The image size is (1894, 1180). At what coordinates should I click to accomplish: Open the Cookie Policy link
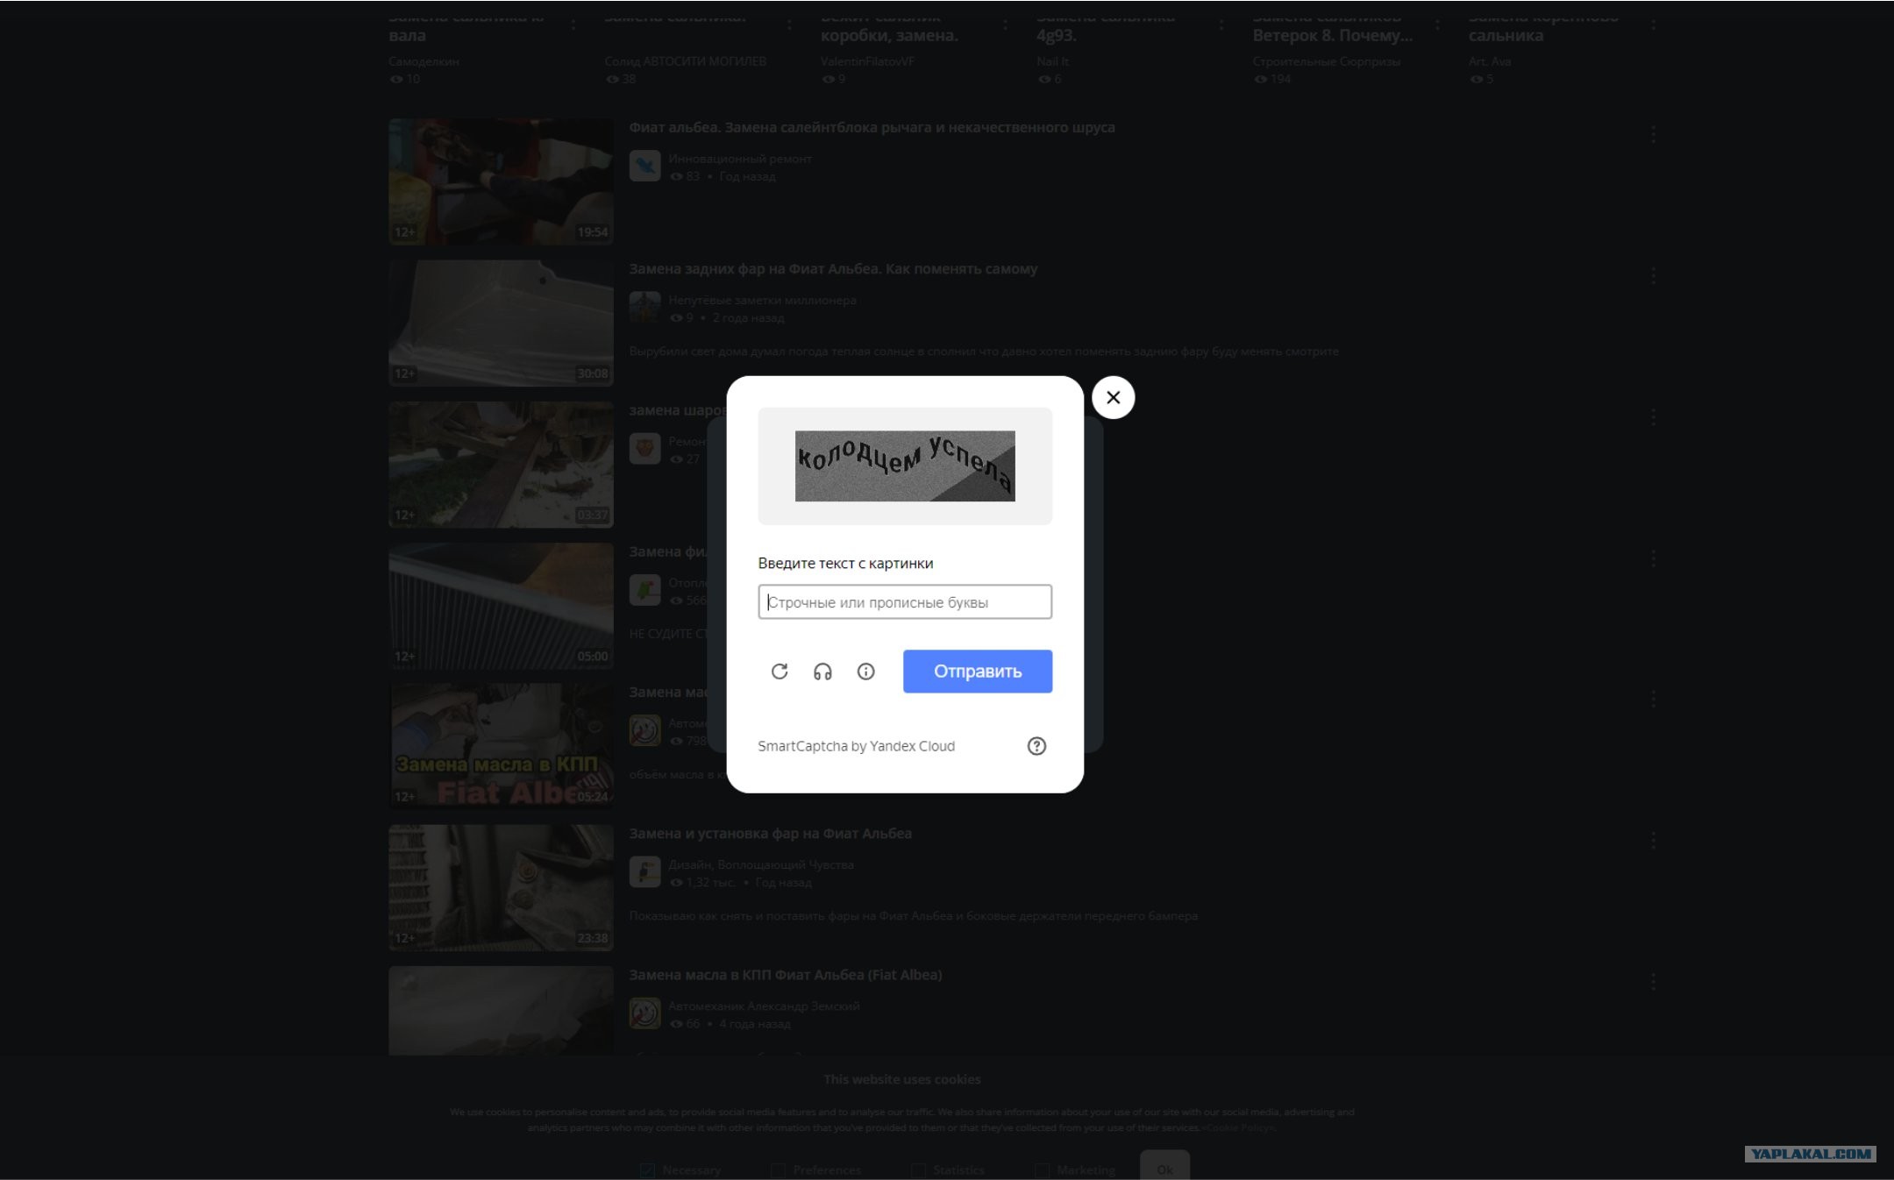pos(1239,1127)
